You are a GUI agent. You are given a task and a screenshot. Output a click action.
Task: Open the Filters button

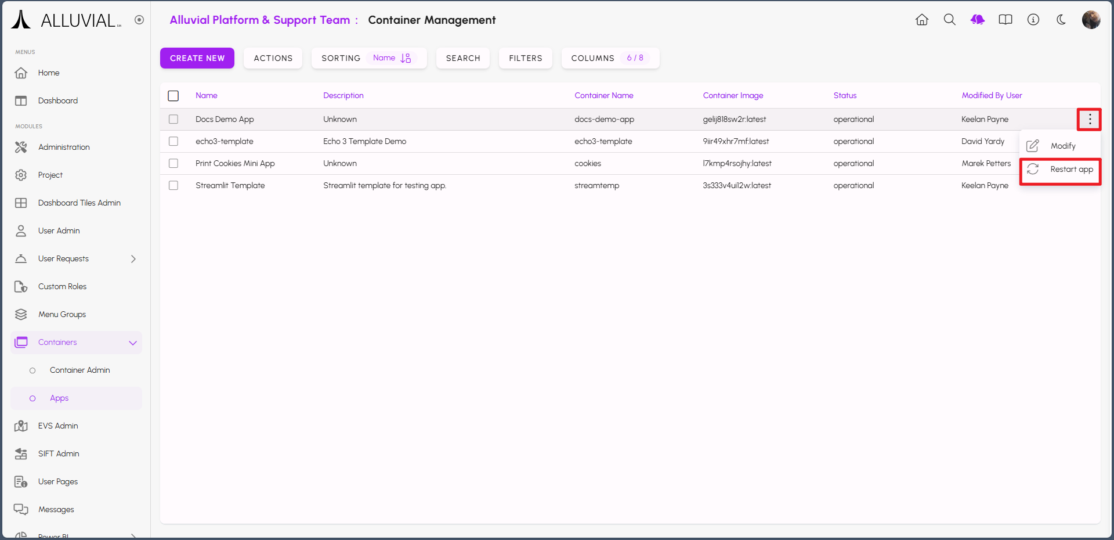coord(525,58)
